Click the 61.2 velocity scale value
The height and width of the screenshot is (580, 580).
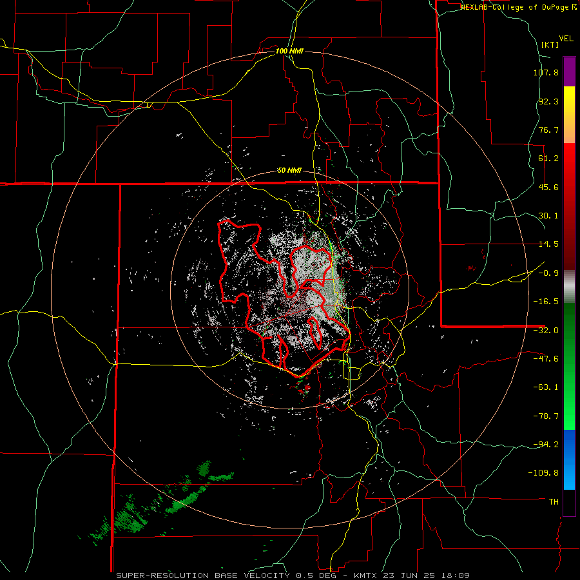pos(548,159)
